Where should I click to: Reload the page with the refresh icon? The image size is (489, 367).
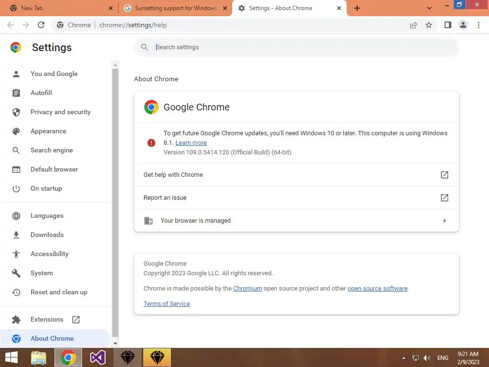(x=41, y=25)
